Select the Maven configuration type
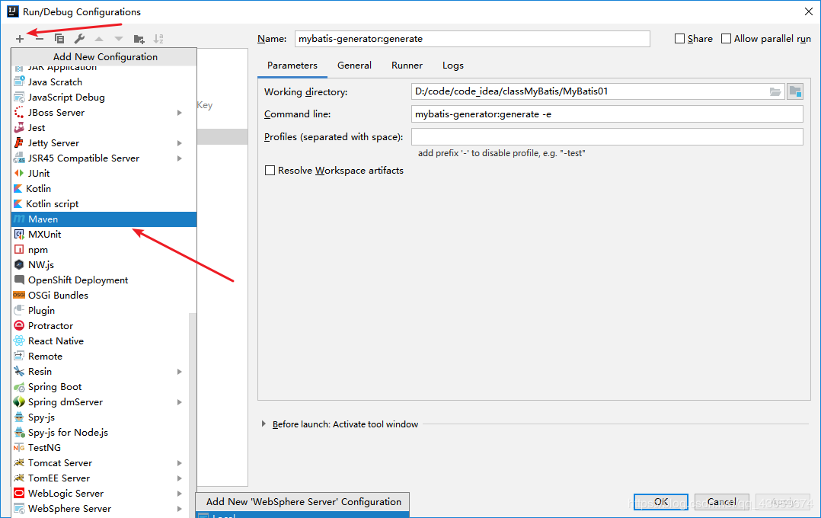Screen dimensions: 821x518 click(104, 219)
